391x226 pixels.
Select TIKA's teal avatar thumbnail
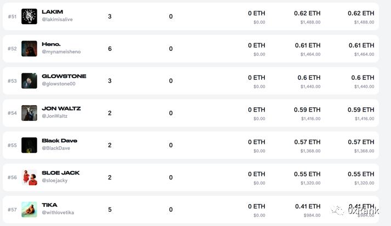(x=29, y=210)
